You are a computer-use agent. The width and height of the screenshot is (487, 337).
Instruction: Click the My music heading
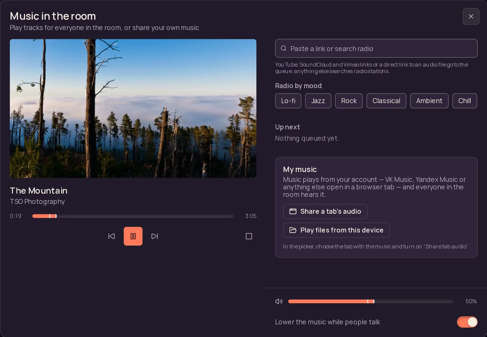pyautogui.click(x=300, y=169)
